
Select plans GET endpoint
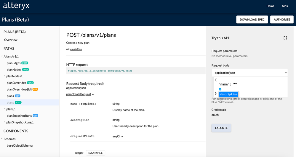point(13,96)
